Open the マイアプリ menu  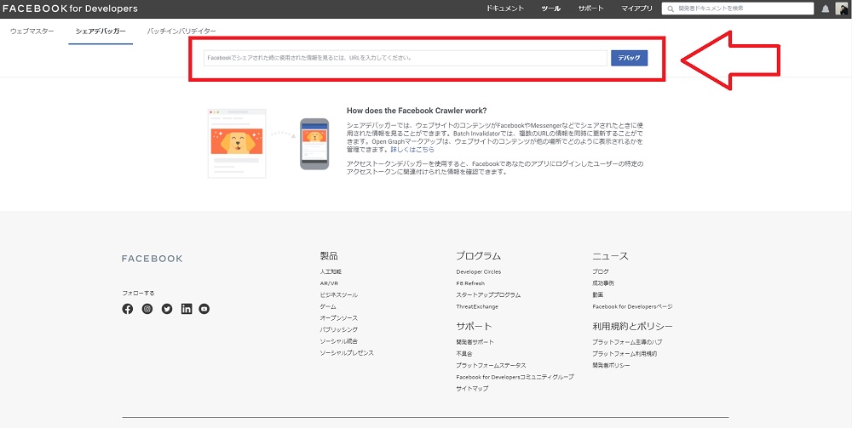tap(636, 9)
